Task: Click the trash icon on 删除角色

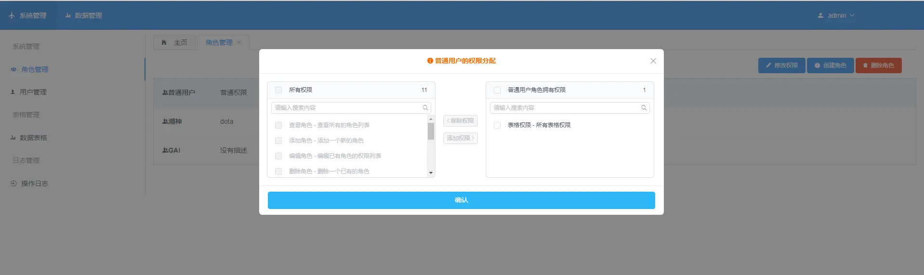Action: coord(865,65)
